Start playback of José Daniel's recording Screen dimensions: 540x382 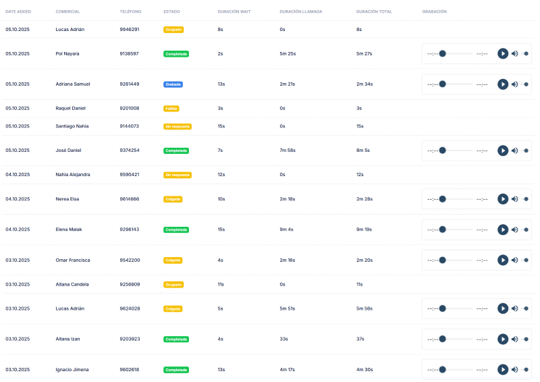click(x=503, y=151)
